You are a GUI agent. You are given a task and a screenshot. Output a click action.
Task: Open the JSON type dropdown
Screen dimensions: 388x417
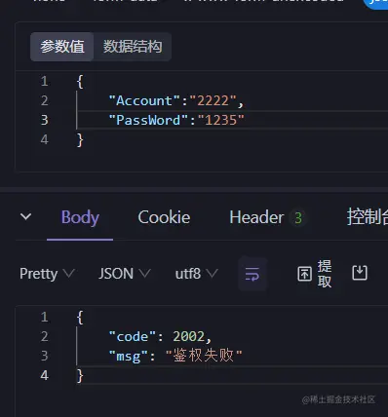[x=125, y=274]
